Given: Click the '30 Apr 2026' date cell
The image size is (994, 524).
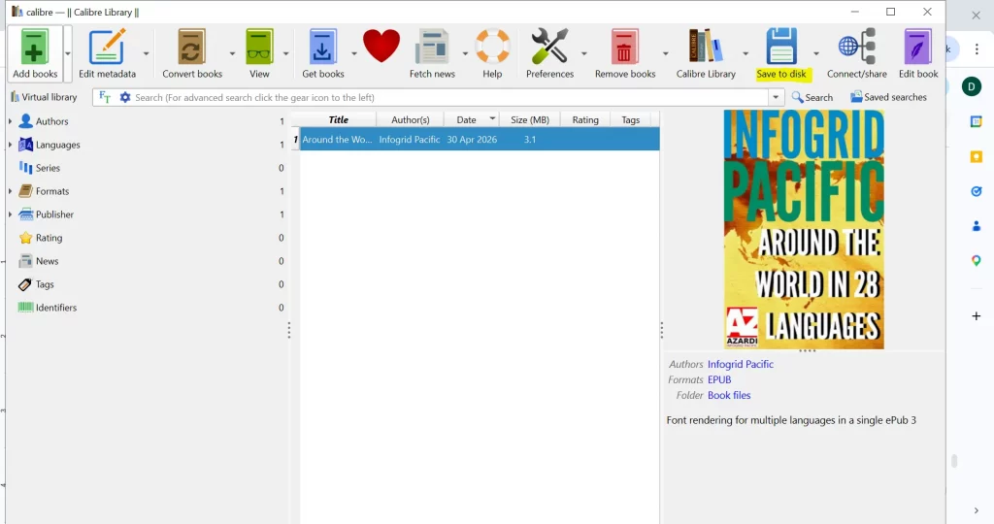Looking at the screenshot, I should point(472,140).
